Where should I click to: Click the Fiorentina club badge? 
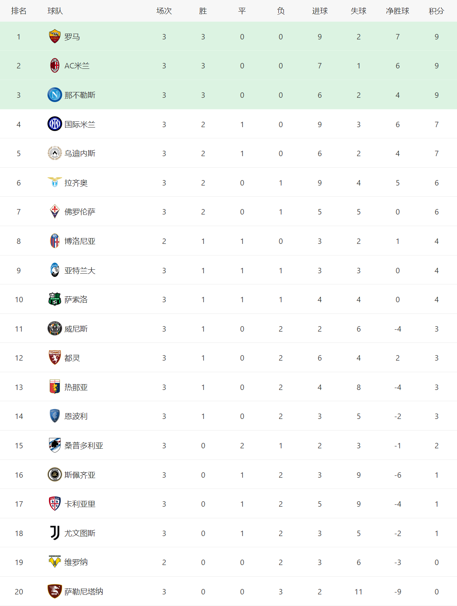[x=55, y=212]
